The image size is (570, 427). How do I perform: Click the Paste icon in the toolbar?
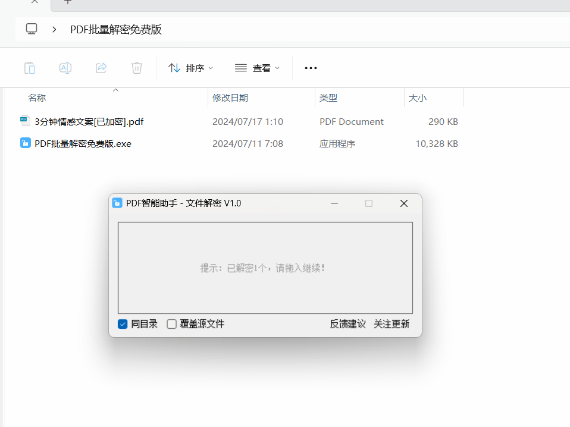(30, 68)
